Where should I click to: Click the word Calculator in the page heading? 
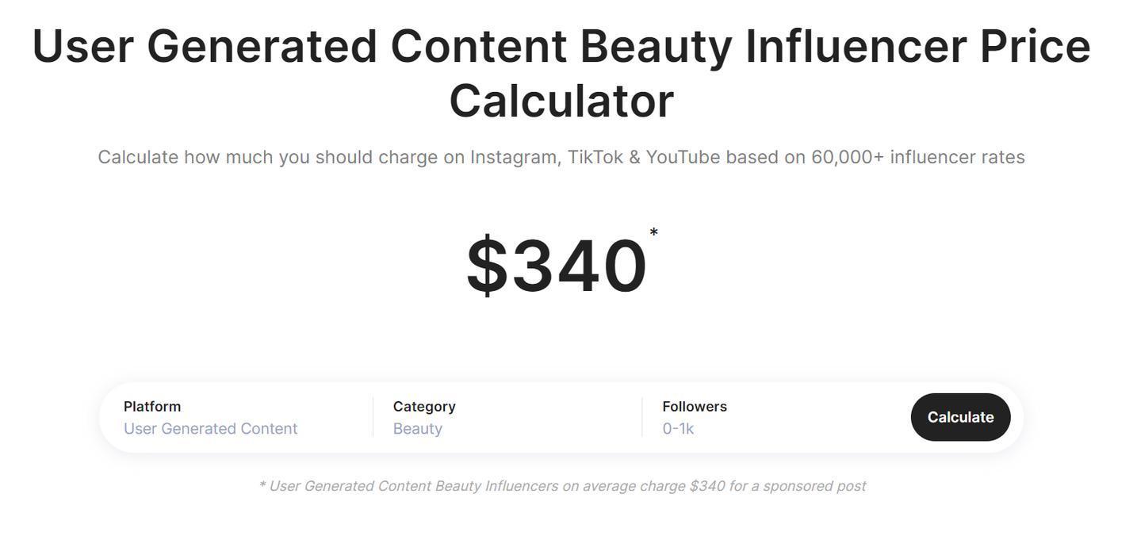click(561, 101)
